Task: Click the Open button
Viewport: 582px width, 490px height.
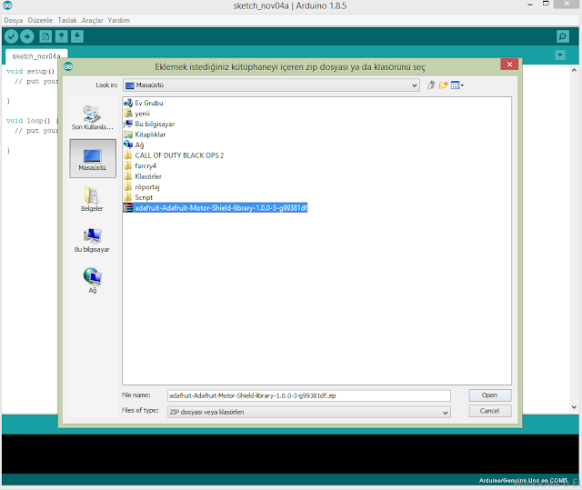Action: pos(489,395)
